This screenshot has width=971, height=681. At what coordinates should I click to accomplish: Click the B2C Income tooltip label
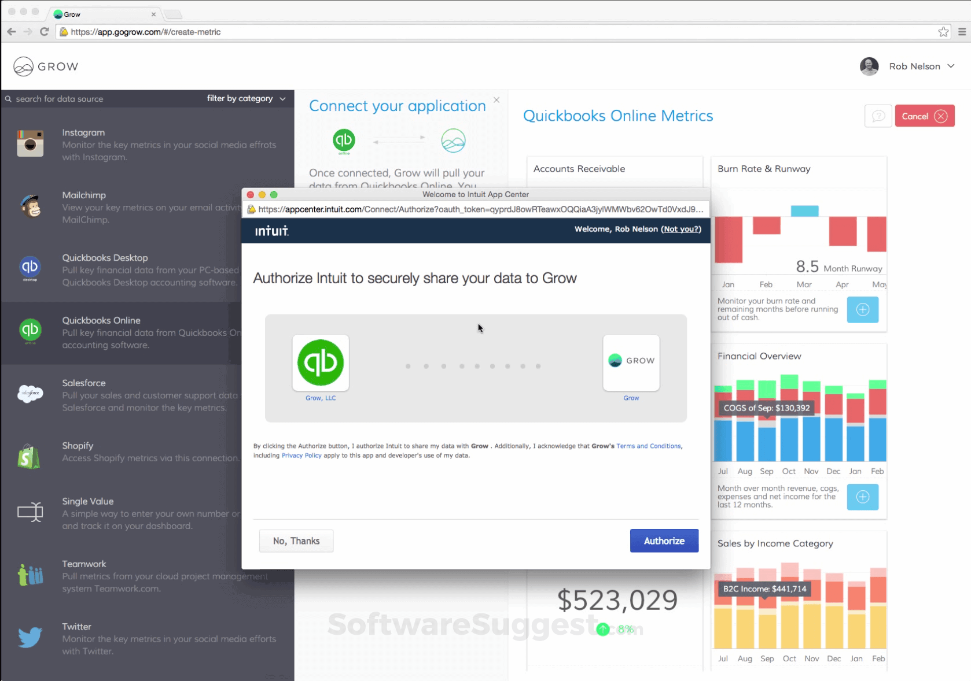765,589
